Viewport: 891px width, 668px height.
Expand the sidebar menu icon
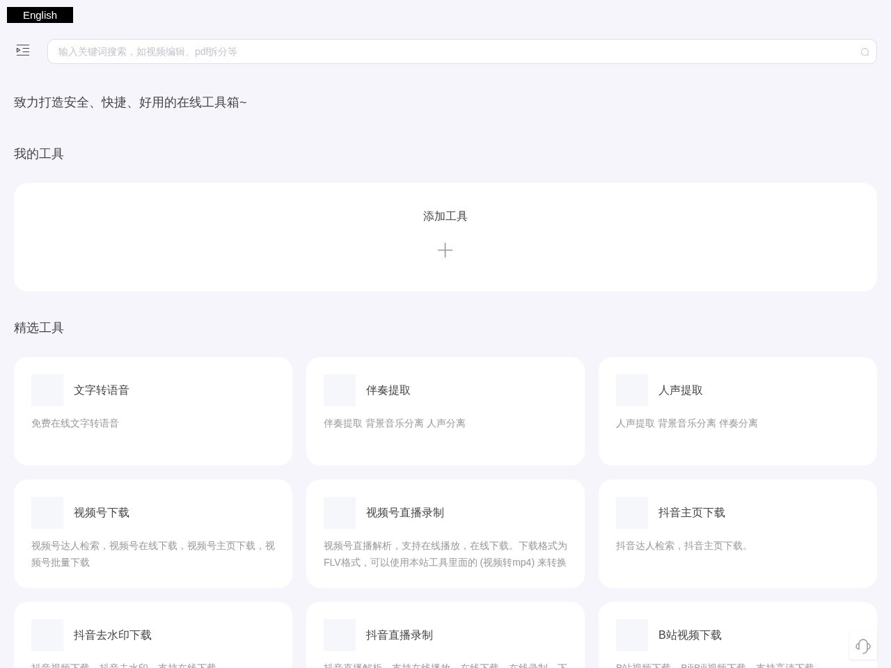click(x=23, y=50)
